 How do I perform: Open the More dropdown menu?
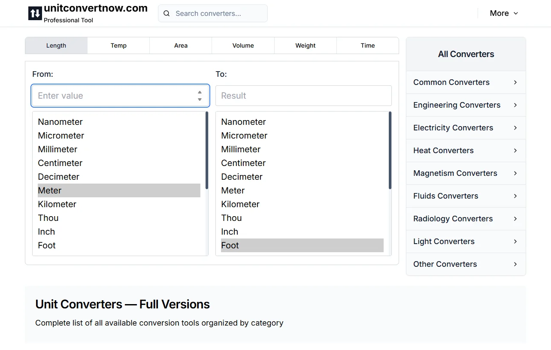point(503,13)
